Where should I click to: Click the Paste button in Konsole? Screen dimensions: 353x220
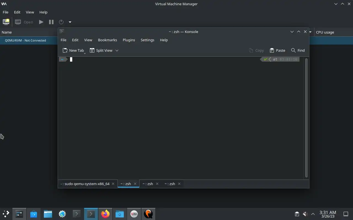pos(277,50)
